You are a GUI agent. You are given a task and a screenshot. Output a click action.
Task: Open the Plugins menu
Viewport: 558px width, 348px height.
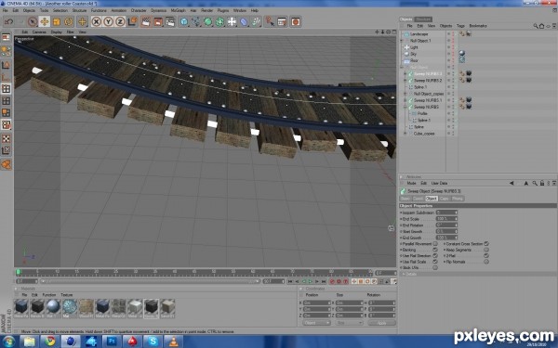pyautogui.click(x=223, y=10)
